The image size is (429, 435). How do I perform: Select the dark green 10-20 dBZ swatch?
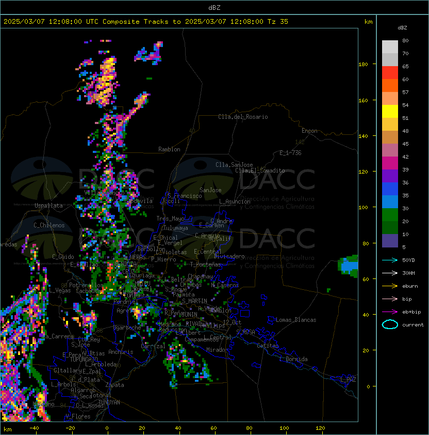click(x=390, y=227)
